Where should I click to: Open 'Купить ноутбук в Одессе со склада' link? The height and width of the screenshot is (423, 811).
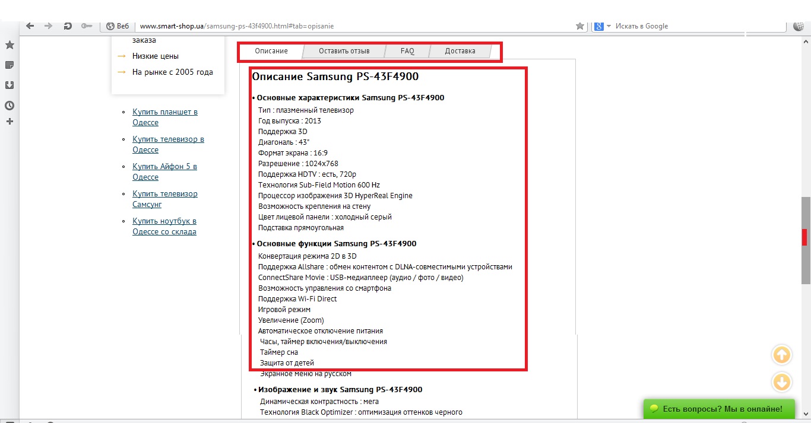tap(164, 226)
